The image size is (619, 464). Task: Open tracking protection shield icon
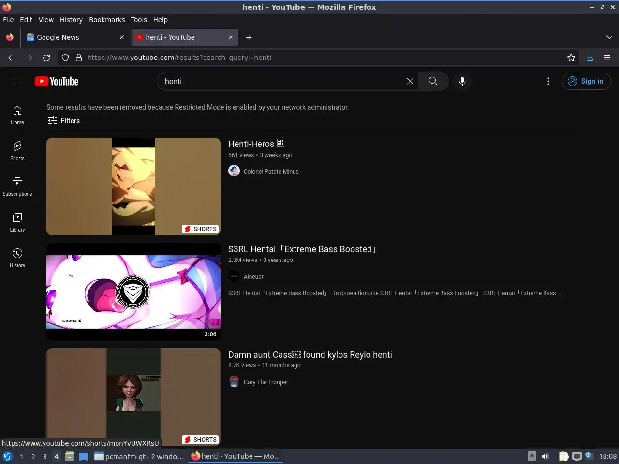click(65, 58)
